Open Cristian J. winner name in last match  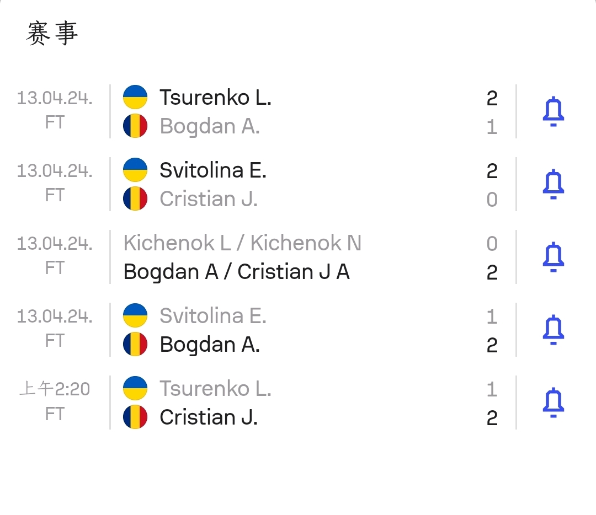[209, 417]
